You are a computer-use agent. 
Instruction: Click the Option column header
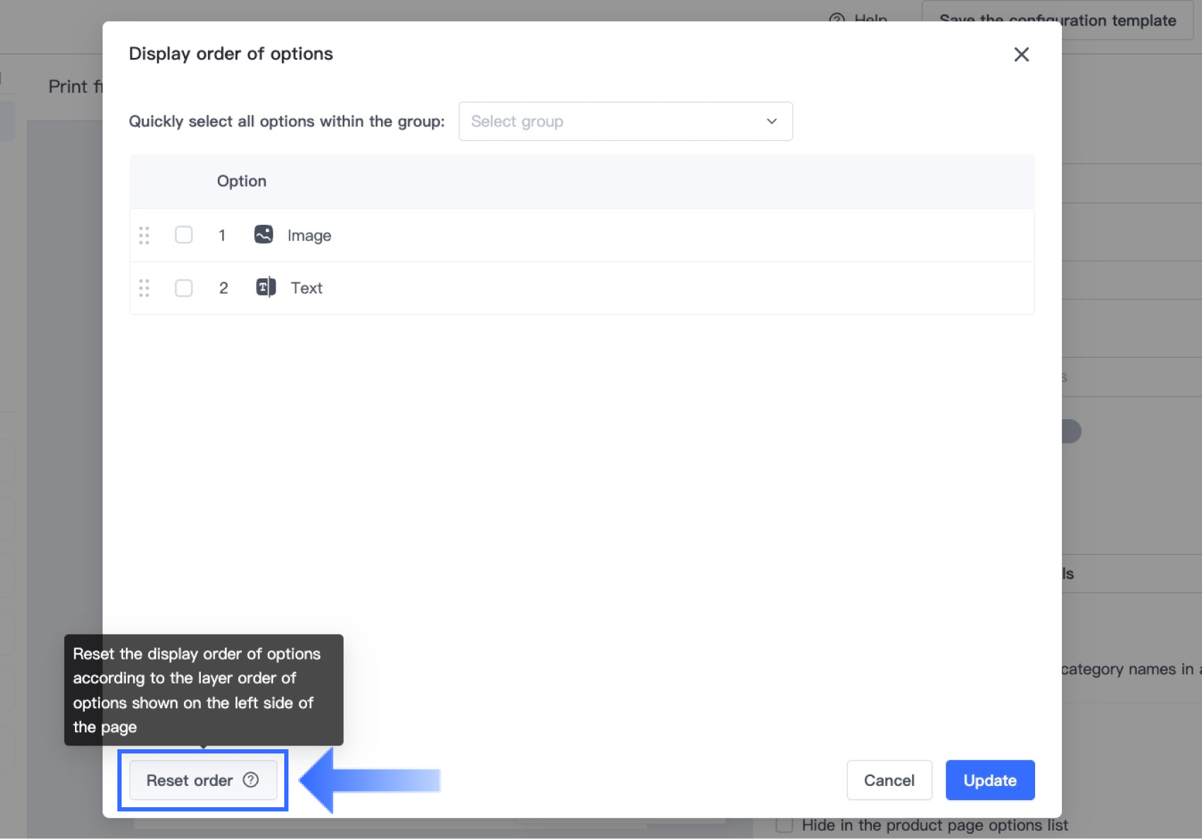(242, 181)
